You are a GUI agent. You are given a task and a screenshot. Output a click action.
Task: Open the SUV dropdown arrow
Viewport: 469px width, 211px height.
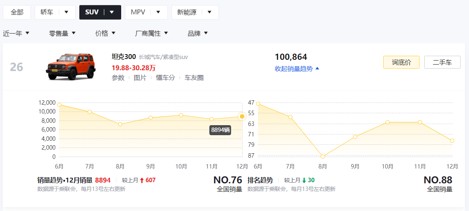112,12
